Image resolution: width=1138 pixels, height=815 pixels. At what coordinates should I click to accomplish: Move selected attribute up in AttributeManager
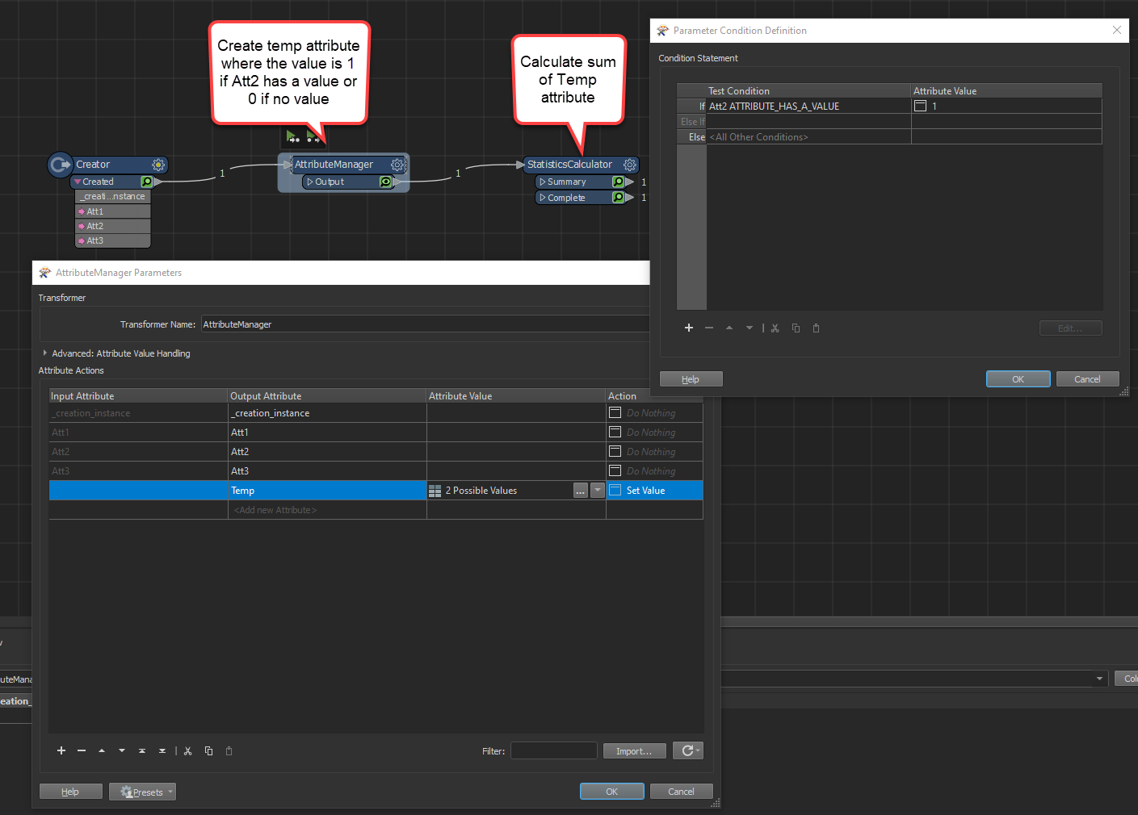(102, 750)
